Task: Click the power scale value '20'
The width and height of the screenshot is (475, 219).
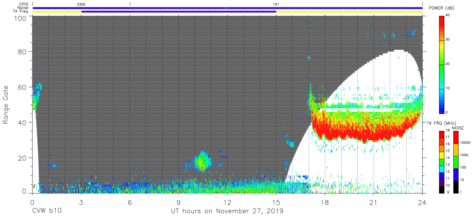Action: pyautogui.click(x=448, y=64)
